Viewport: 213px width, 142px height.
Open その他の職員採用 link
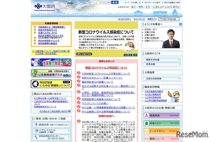(152, 94)
